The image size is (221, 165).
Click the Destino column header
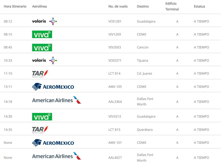click(143, 6)
